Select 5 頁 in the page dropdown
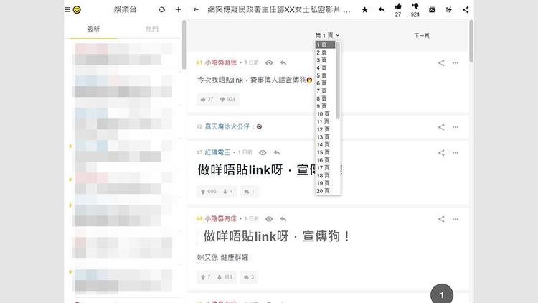538x303 pixels. pyautogui.click(x=325, y=75)
